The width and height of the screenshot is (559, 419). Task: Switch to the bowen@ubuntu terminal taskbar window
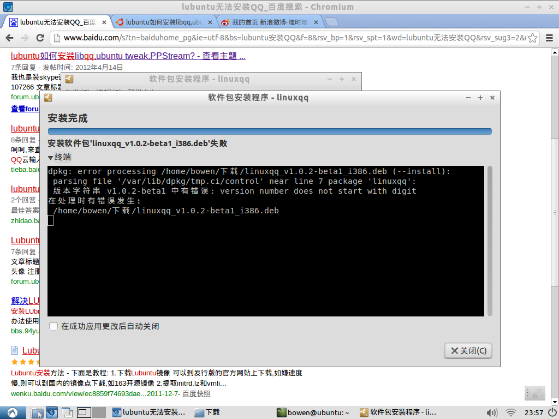click(314, 412)
